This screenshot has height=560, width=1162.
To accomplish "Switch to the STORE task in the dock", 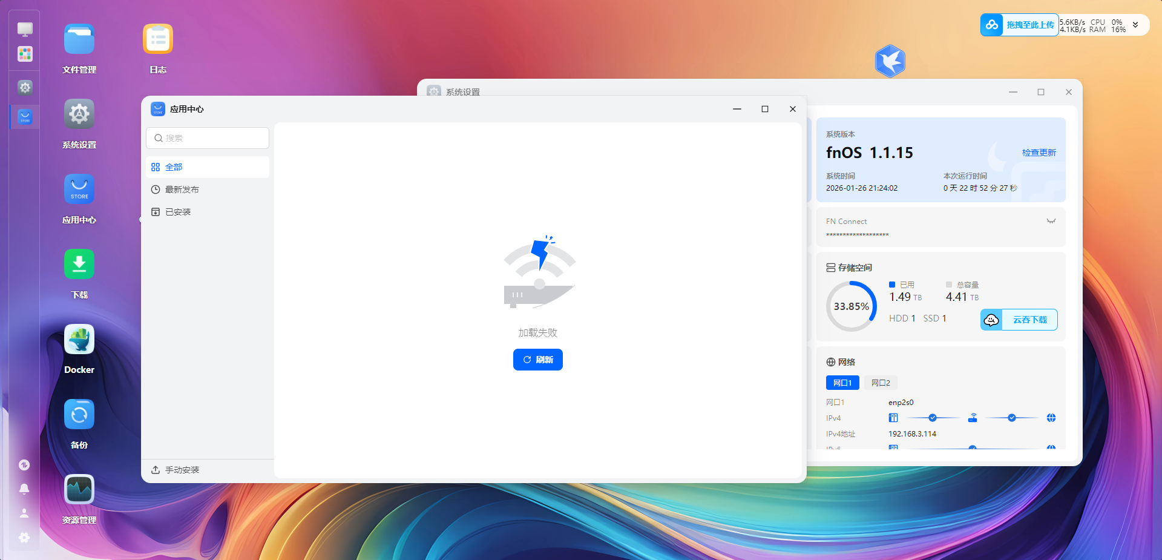I will [25, 117].
